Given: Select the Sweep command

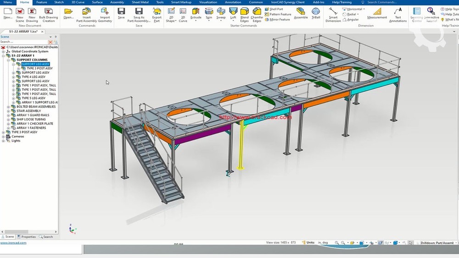Looking at the screenshot, I should tap(221, 14).
